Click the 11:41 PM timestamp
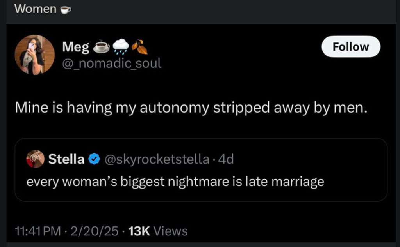This screenshot has height=247, width=400. (x=37, y=231)
